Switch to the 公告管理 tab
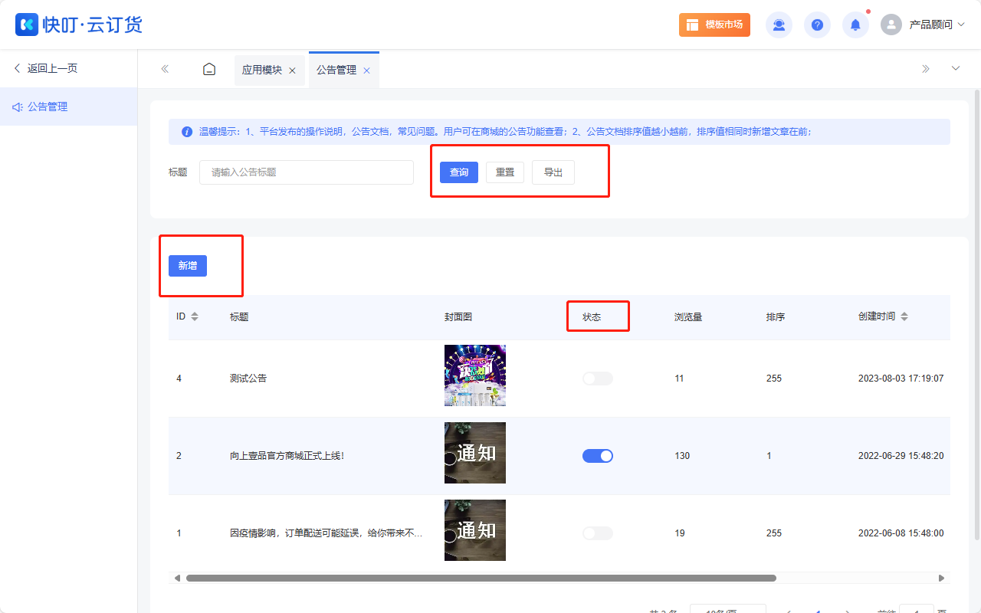The image size is (981, 613). click(x=336, y=70)
